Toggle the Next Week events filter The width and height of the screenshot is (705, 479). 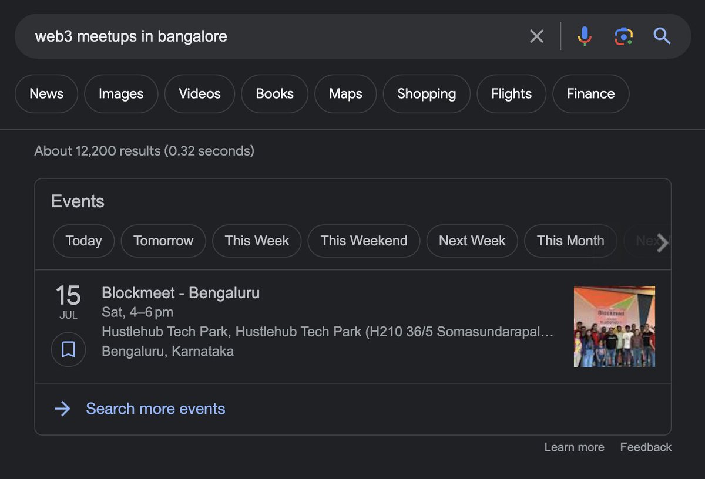pos(472,241)
